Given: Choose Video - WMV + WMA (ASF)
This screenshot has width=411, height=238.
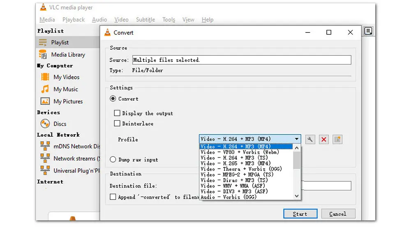Looking at the screenshot, I should (x=246, y=186).
